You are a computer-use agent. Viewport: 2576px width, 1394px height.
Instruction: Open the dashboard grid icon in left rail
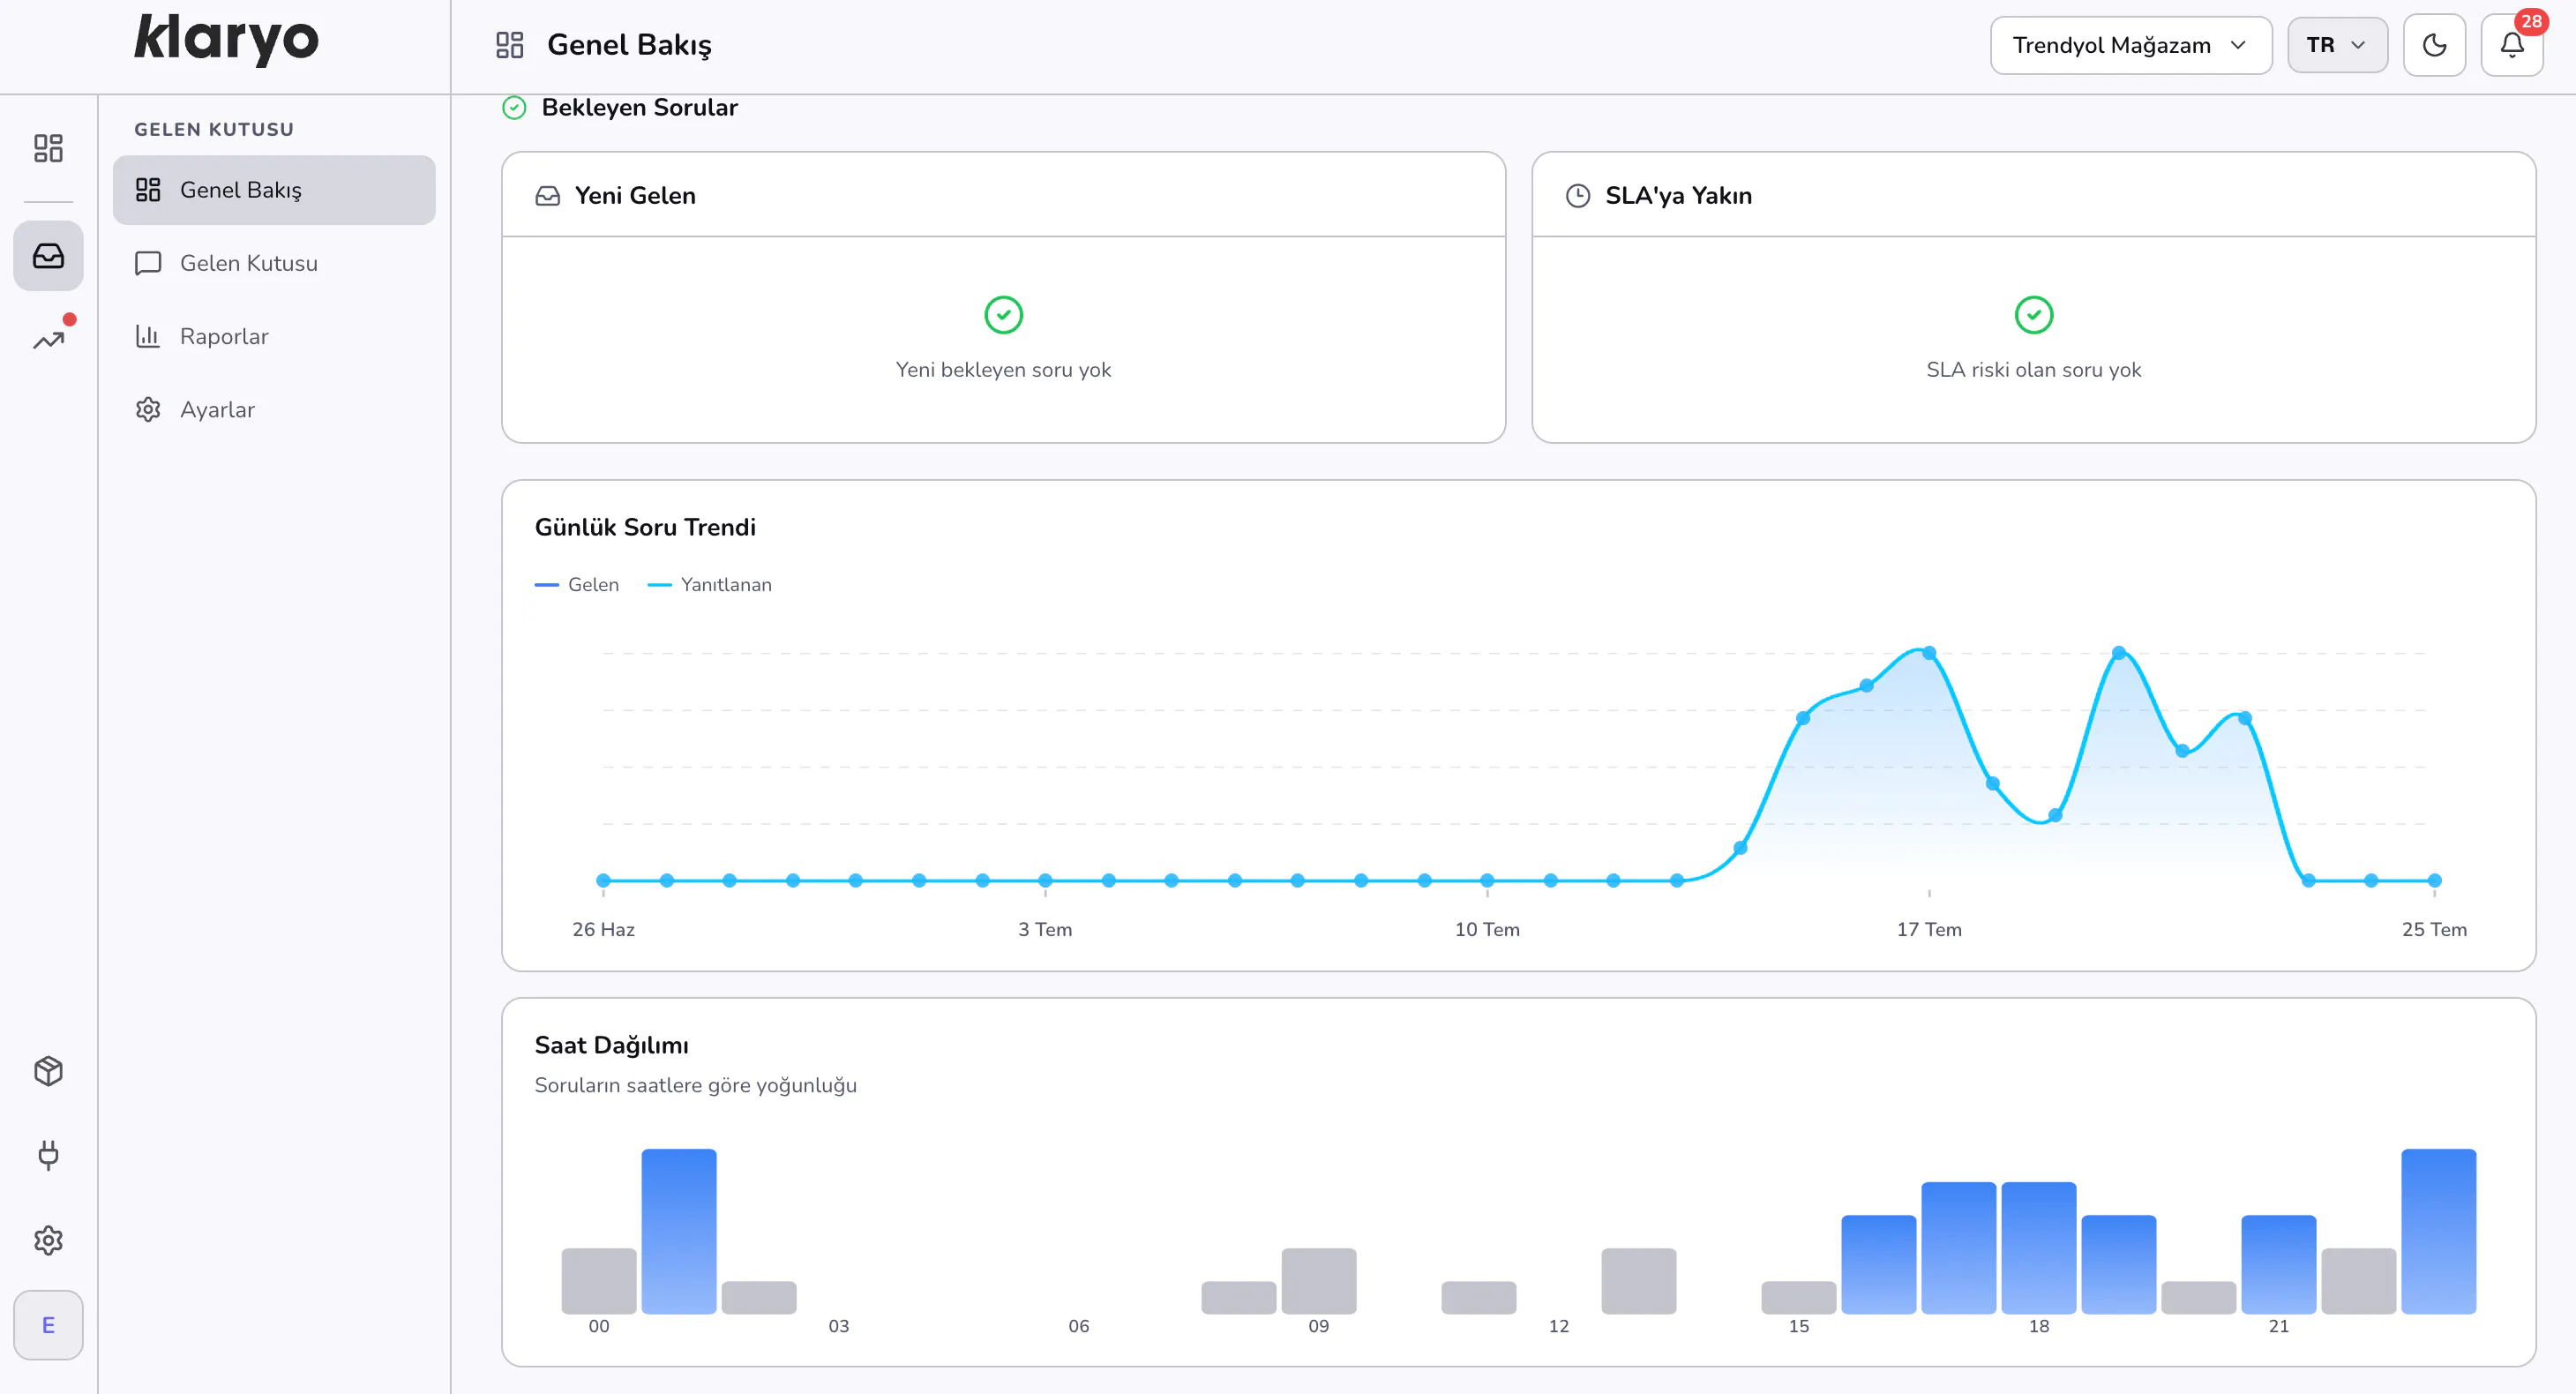(48, 148)
